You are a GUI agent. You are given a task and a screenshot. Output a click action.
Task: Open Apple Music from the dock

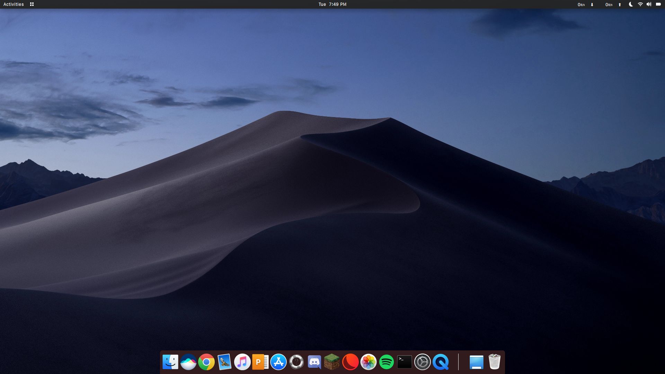click(x=242, y=362)
